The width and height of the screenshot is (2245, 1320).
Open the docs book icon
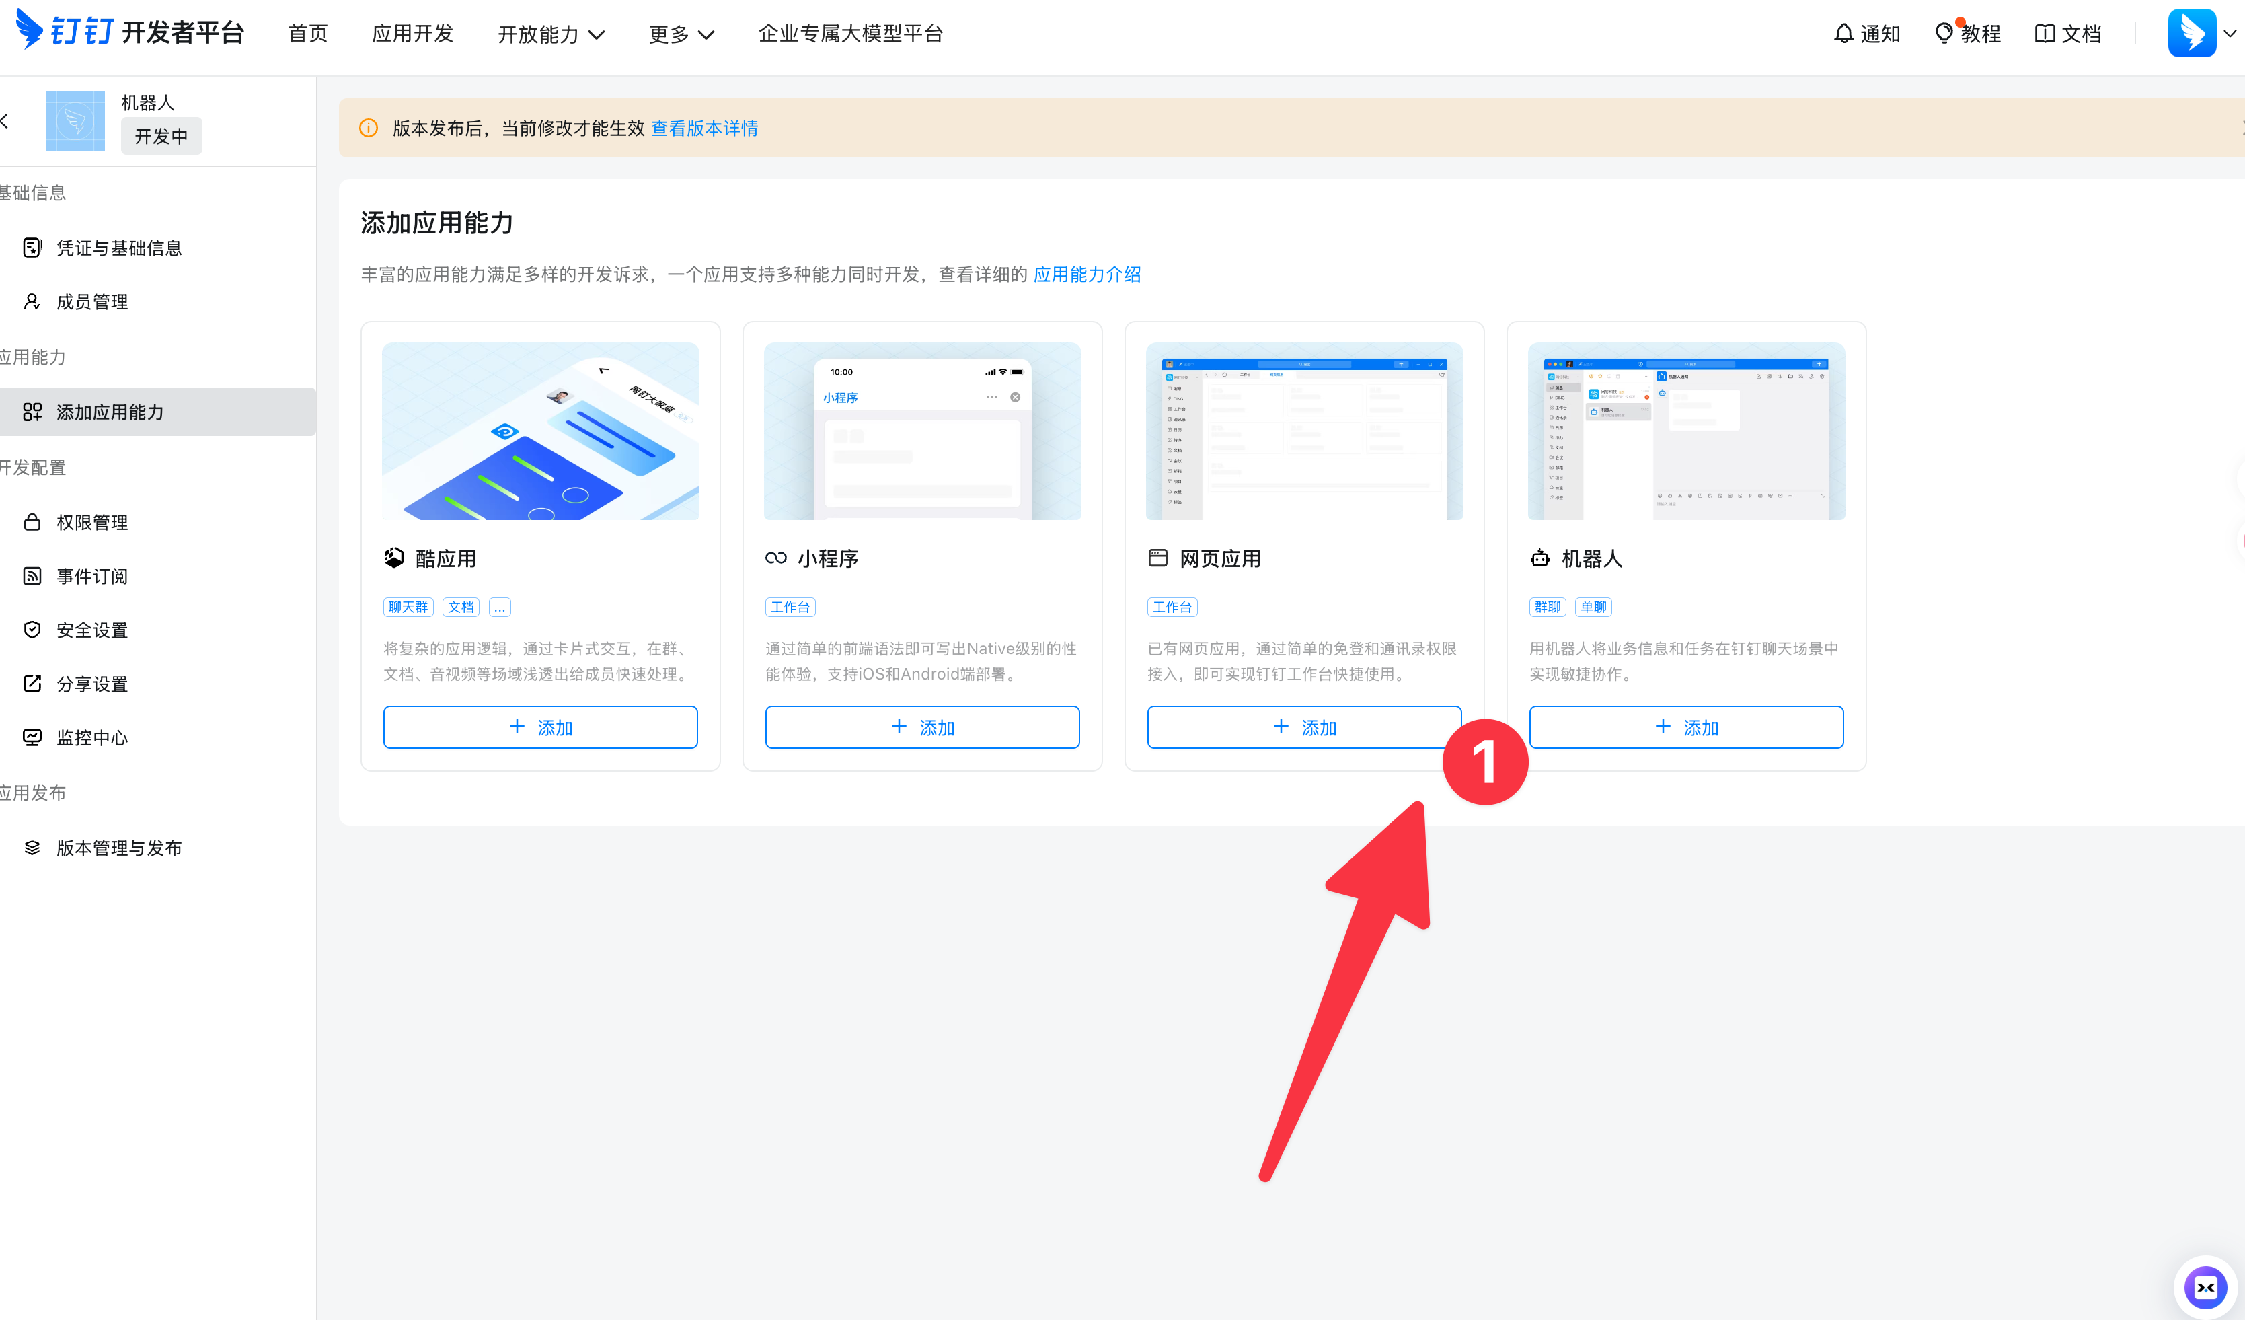click(x=2045, y=34)
